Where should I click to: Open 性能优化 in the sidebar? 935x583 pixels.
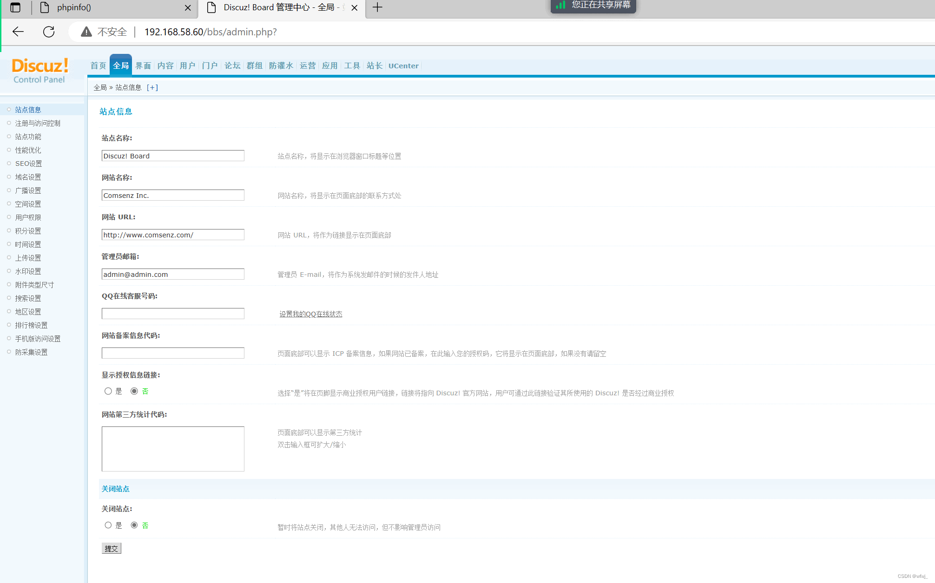[28, 150]
